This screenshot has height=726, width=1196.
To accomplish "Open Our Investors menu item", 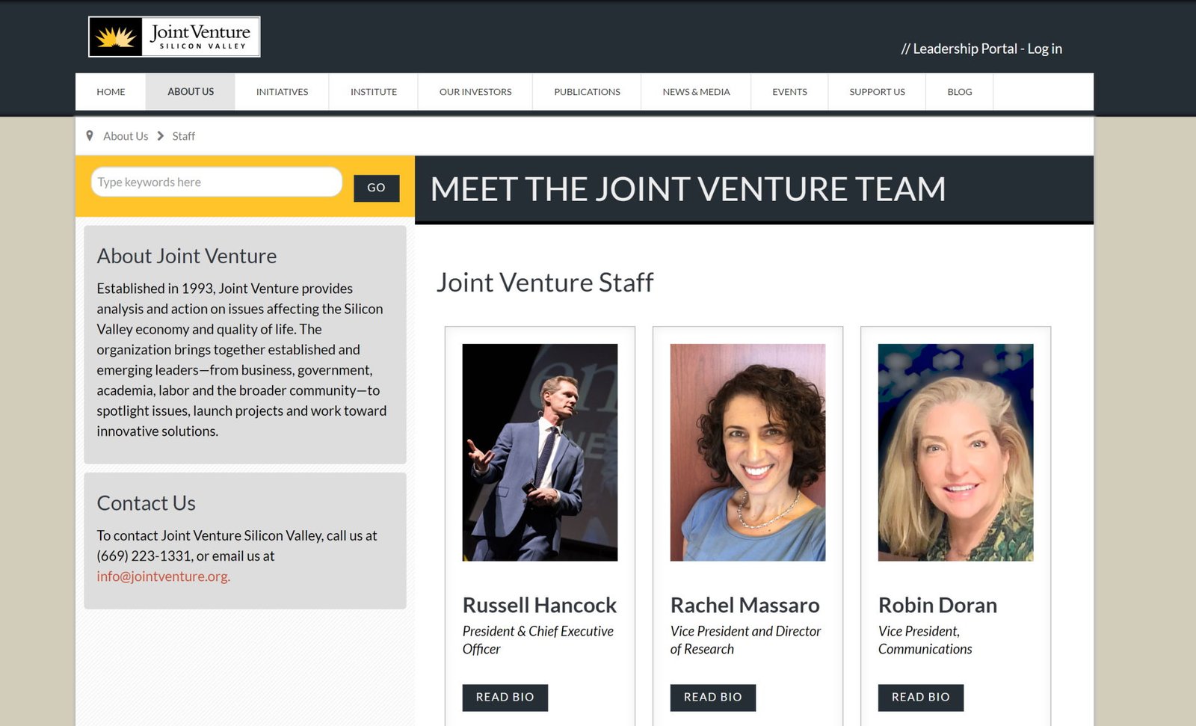I will [475, 92].
